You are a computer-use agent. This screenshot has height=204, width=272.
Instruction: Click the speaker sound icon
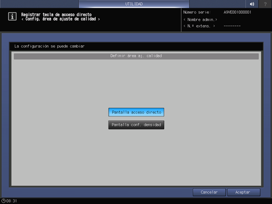pyautogui.click(x=252, y=4)
